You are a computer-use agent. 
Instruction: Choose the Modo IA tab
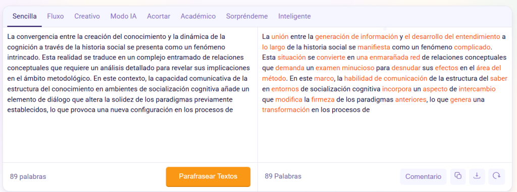123,16
